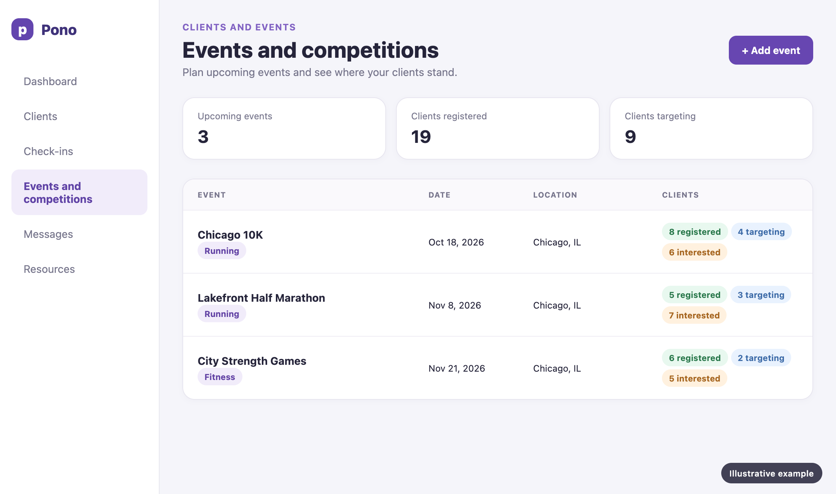Click the Clients targeting card
Viewport: 836px width, 494px height.
(x=711, y=128)
